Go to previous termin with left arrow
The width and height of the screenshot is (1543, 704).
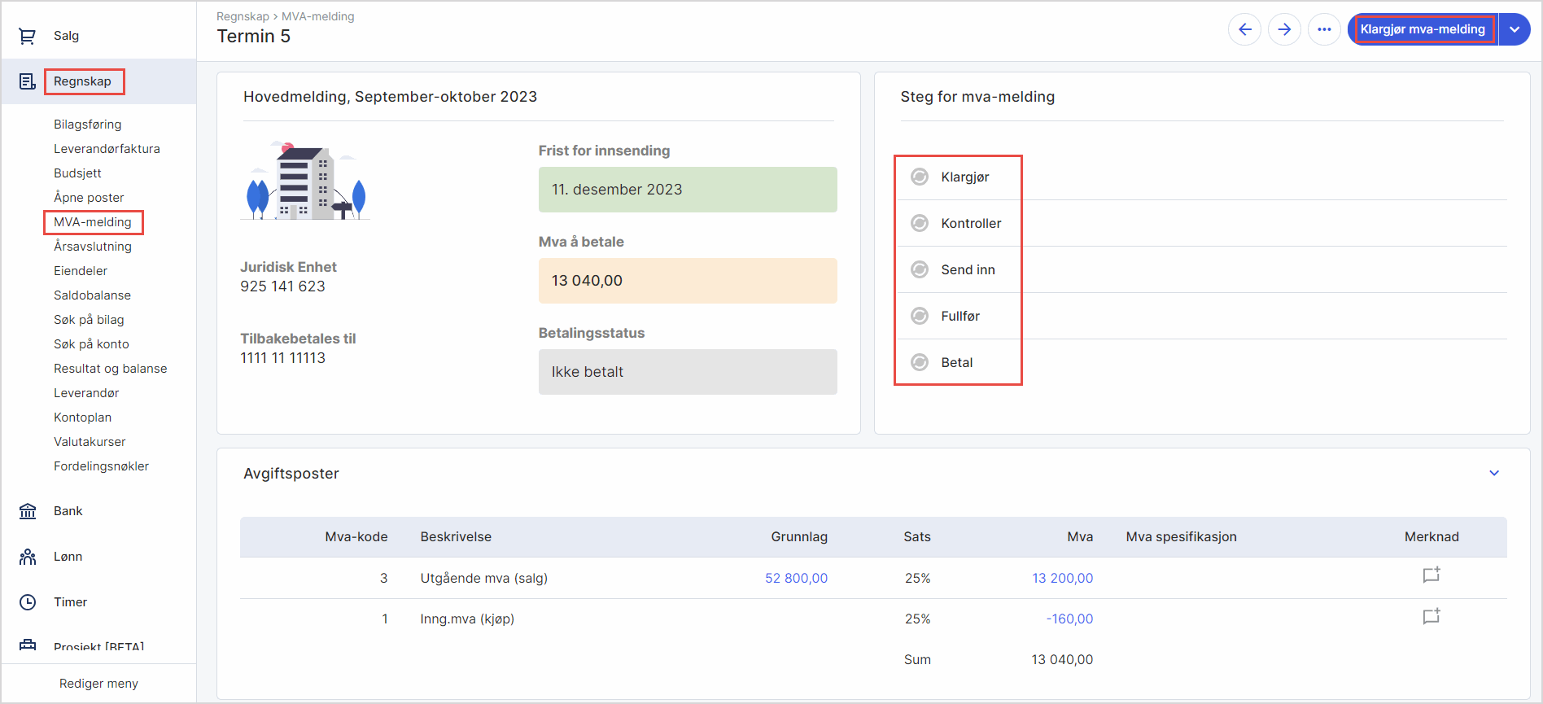click(x=1244, y=30)
